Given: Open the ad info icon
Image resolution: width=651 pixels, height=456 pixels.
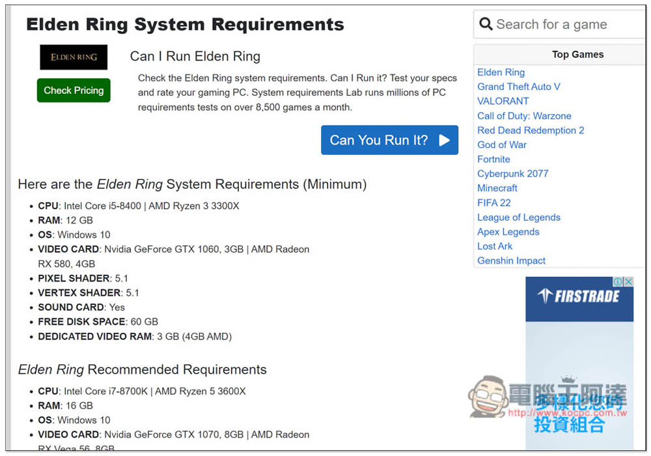Looking at the screenshot, I should 618,282.
